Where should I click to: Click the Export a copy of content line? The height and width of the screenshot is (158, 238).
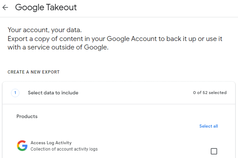tap(115, 39)
